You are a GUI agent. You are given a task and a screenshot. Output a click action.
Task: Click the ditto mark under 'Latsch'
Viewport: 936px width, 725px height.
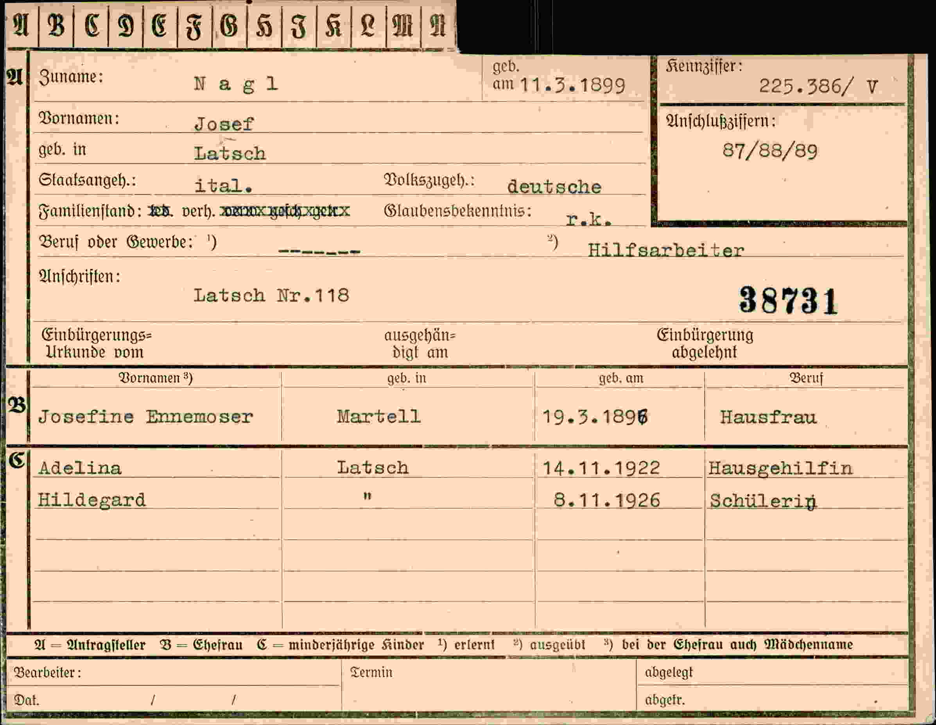tap(367, 496)
